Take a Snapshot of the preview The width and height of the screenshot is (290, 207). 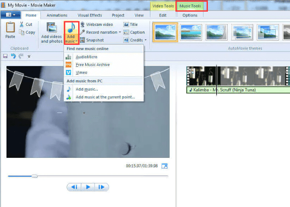coord(92,40)
